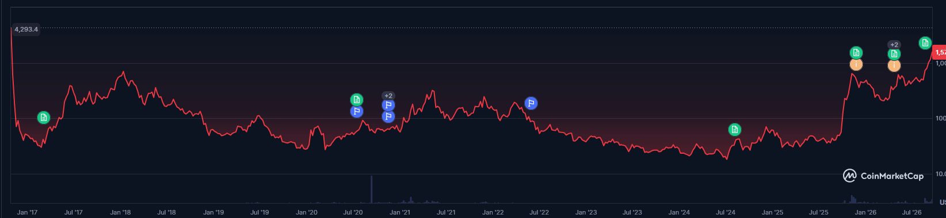This screenshot has width=946, height=218.
Task: Expand the +2 badge near the chart's right edge
Action: pyautogui.click(x=894, y=45)
